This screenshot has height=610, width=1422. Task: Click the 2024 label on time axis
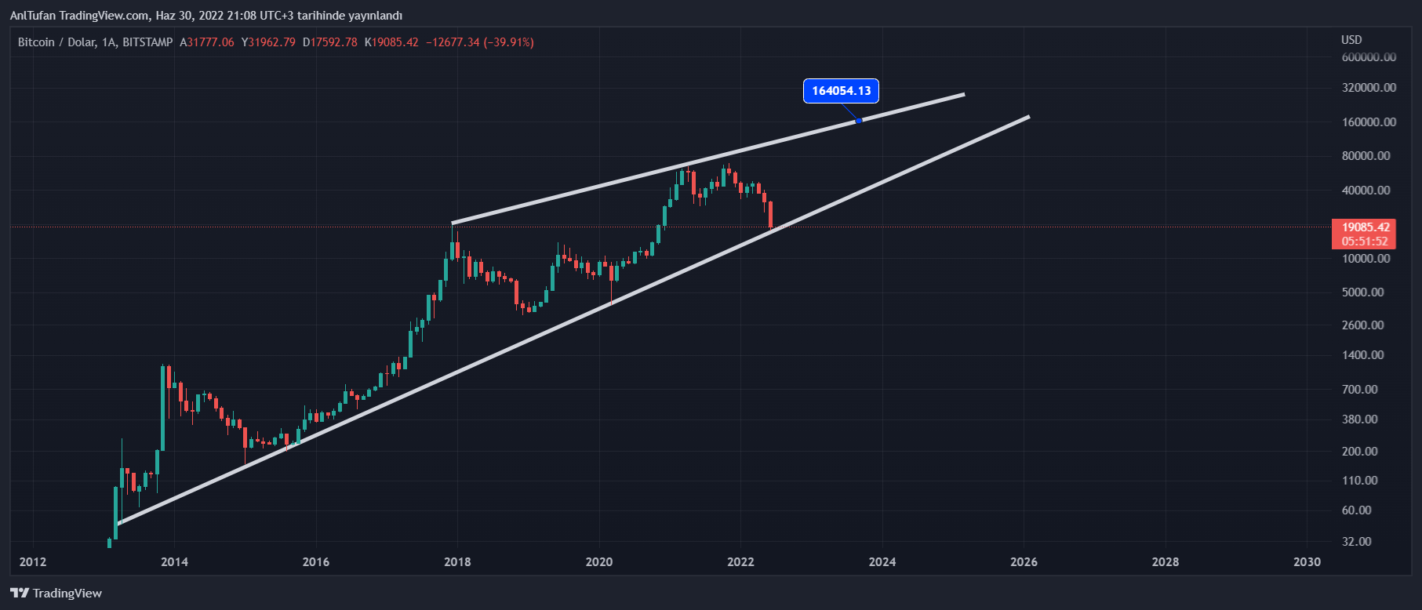coord(882,561)
